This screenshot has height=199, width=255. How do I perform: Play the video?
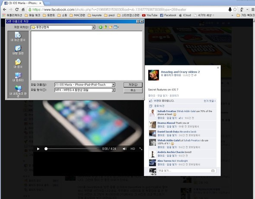point(38,149)
